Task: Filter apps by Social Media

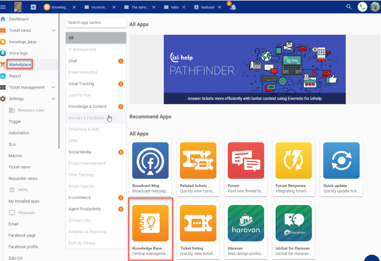Action: click(96, 152)
